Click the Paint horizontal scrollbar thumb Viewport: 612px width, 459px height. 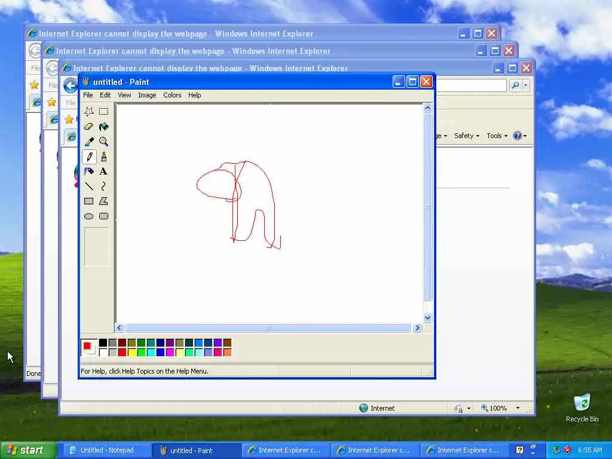[267, 328]
